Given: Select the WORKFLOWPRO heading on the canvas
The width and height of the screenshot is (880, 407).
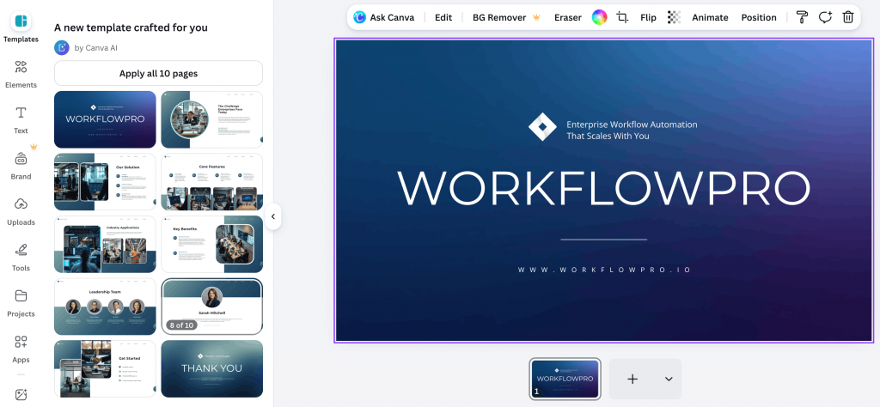Looking at the screenshot, I should pos(604,188).
